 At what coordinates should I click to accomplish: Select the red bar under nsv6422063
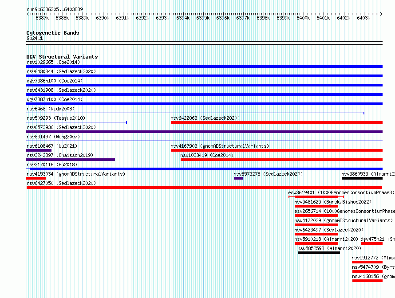(276, 122)
